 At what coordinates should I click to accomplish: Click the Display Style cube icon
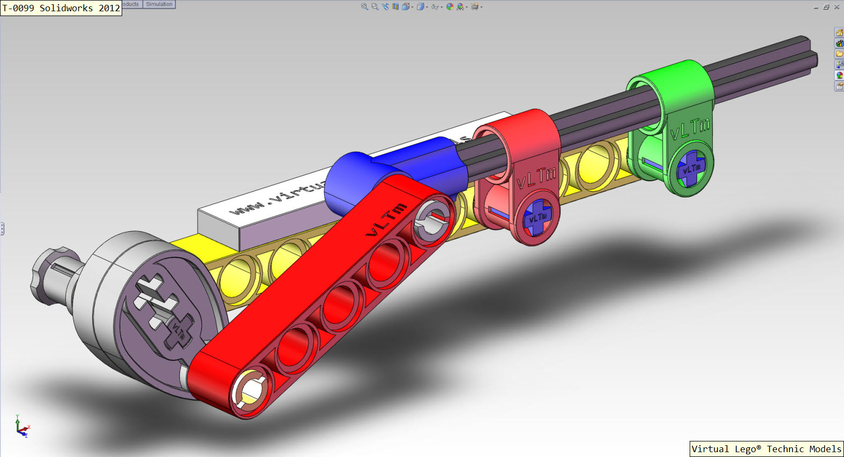pyautogui.click(x=421, y=6)
